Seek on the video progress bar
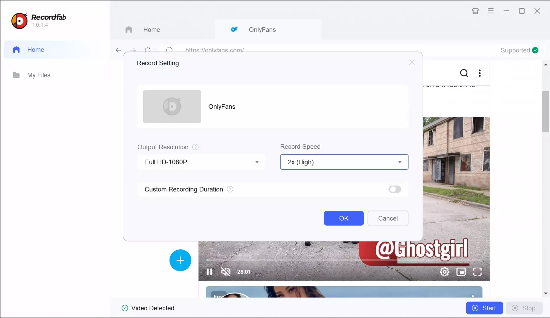Image resolution: width=550 pixels, height=318 pixels. click(x=344, y=260)
